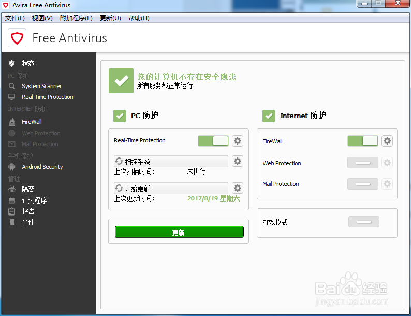Click the PC 防护 green checkbox

point(120,116)
